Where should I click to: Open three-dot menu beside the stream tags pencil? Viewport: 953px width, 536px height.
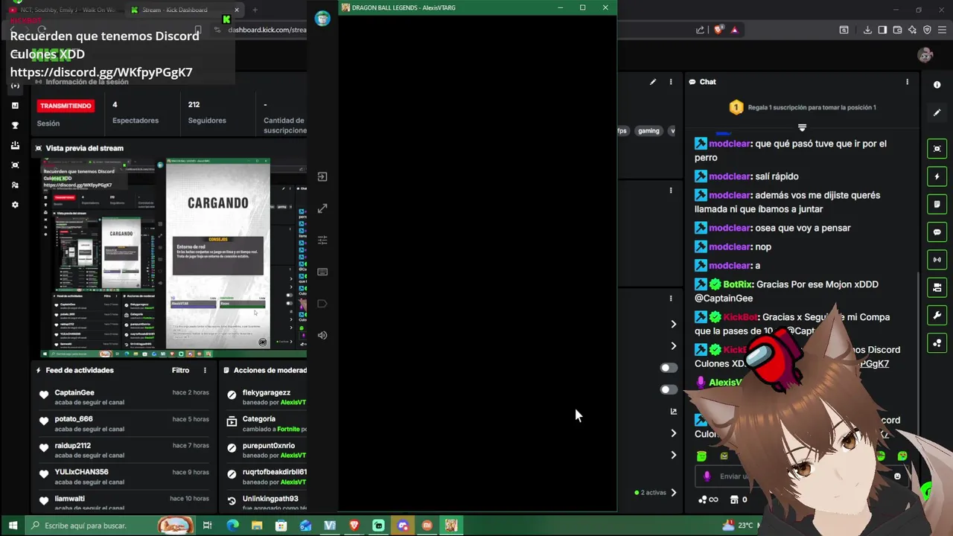[x=671, y=82]
